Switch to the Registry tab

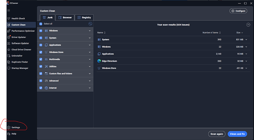pos(84,18)
